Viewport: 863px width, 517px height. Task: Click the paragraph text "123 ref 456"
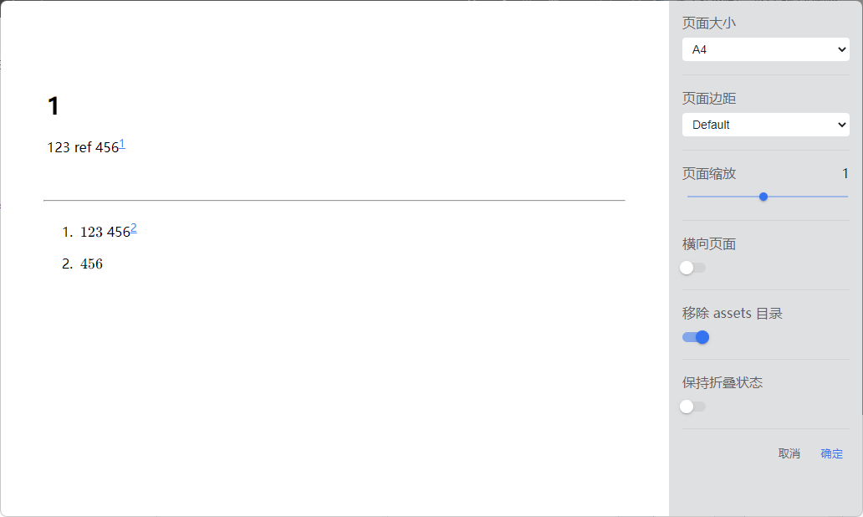[83, 148]
